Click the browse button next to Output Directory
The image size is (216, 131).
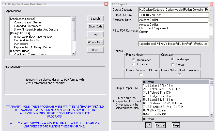click(x=211, y=10)
